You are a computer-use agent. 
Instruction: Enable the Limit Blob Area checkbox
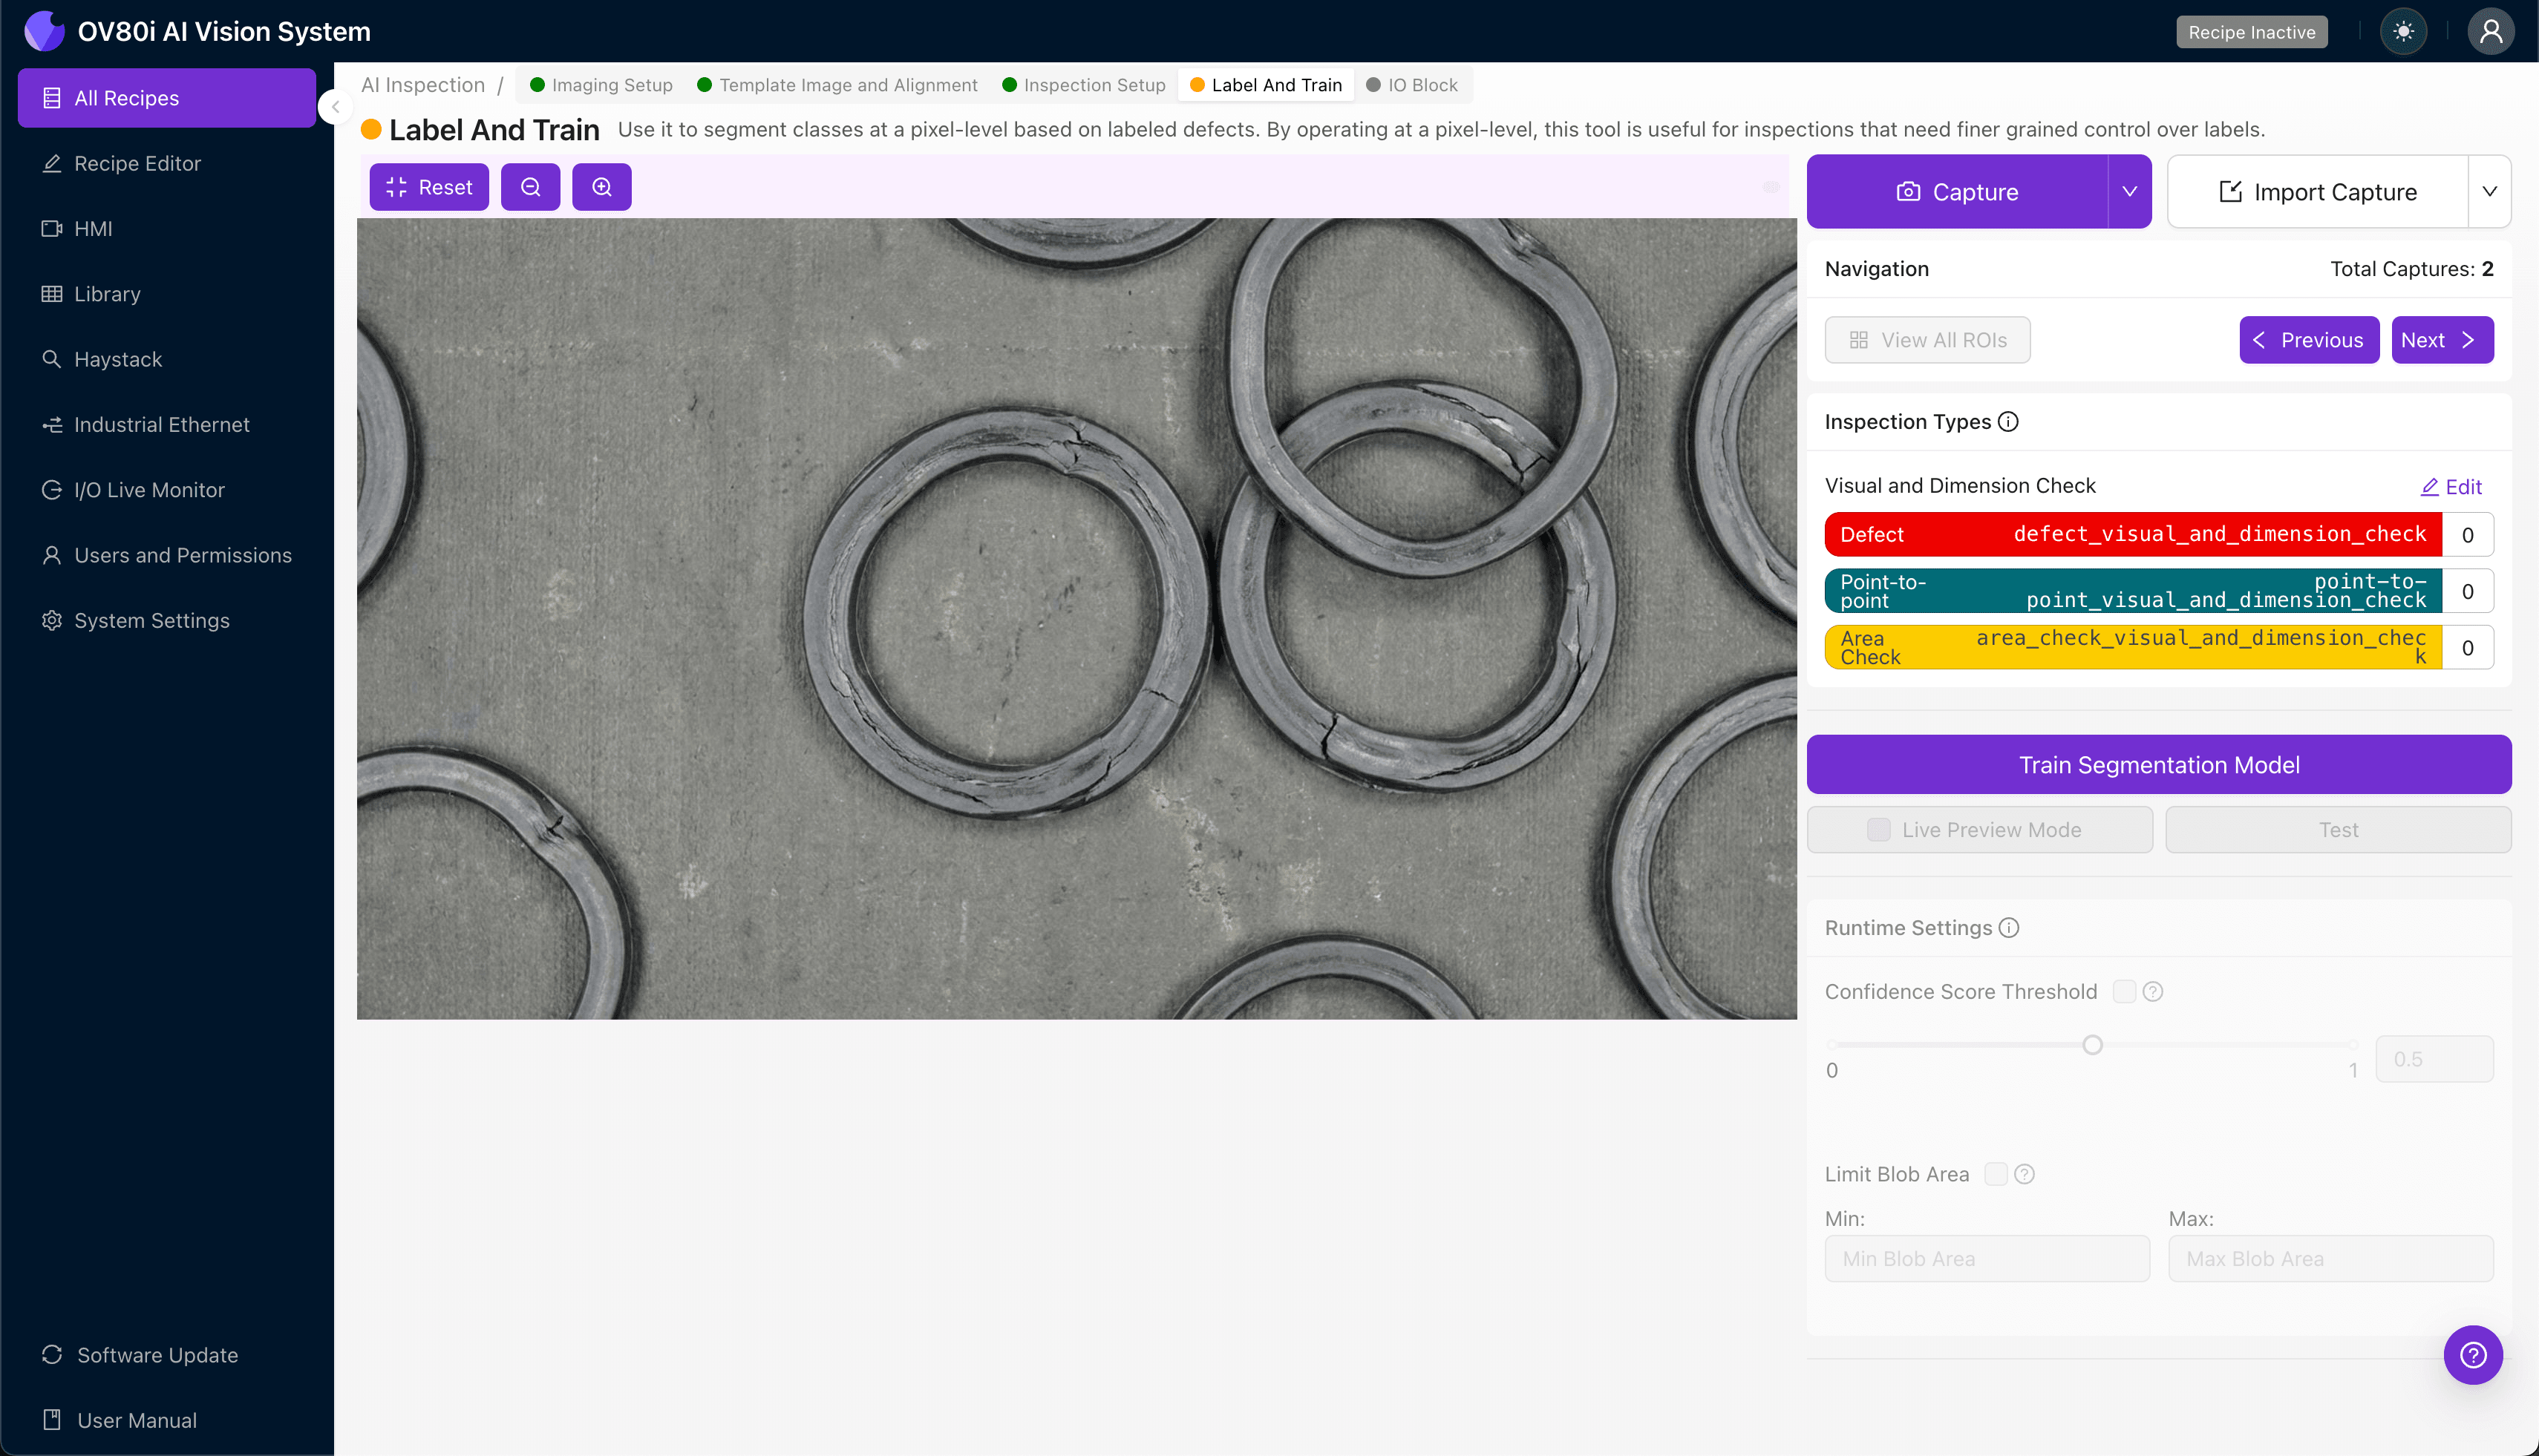tap(1997, 1173)
